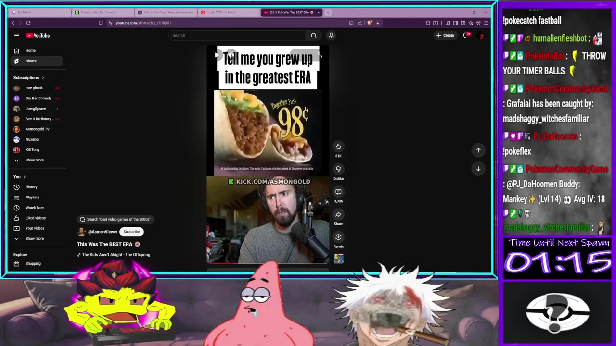Image resolution: width=616 pixels, height=346 pixels.
Task: Select Home in the YouTube sidebar
Action: [36, 50]
